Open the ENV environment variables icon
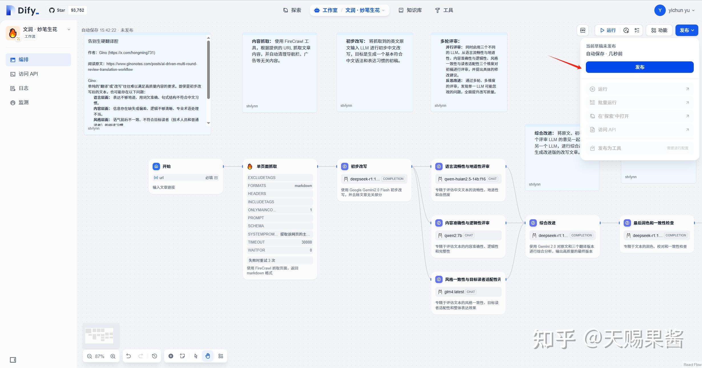This screenshot has height=368, width=702. [x=583, y=30]
